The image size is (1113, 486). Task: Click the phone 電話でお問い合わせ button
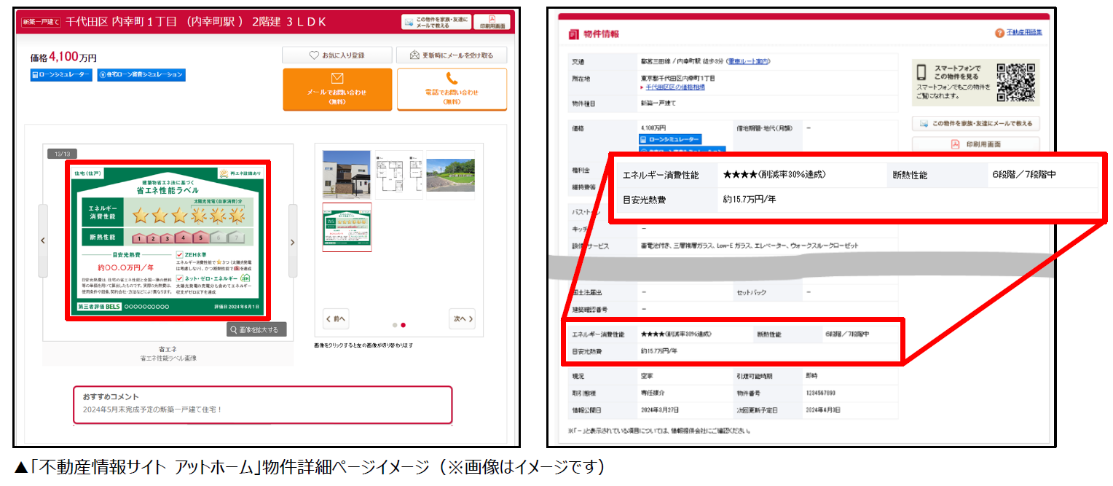pos(452,90)
